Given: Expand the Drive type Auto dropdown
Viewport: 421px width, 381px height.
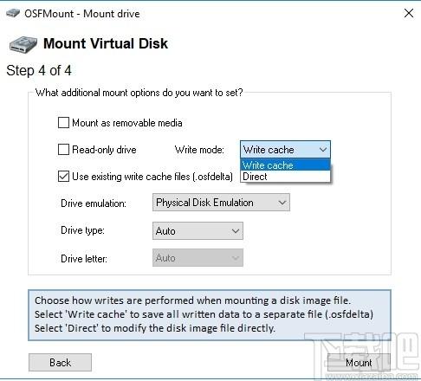Looking at the screenshot, I should (198, 230).
